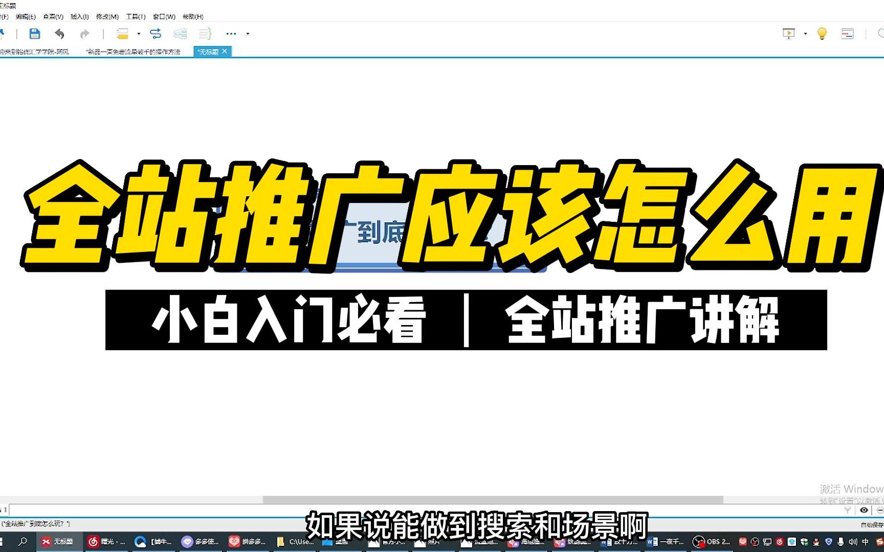
Task: Open the 工具(T) menu
Action: [x=136, y=17]
